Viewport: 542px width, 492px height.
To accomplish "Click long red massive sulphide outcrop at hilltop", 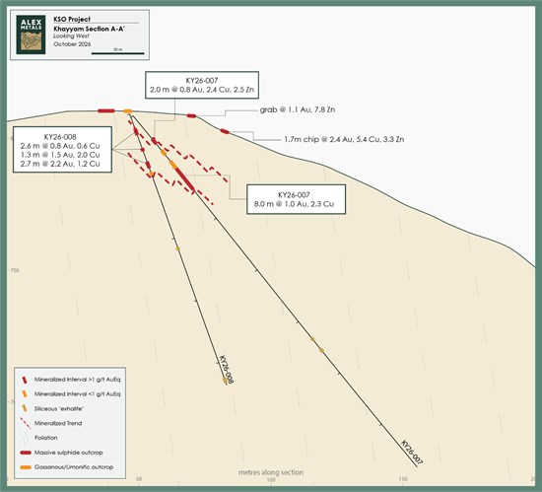I will [106, 111].
